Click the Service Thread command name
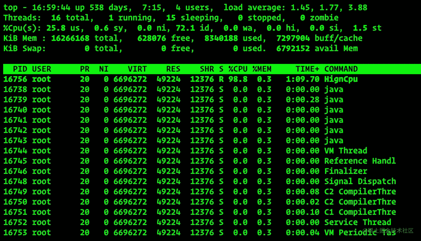 click(x=357, y=222)
